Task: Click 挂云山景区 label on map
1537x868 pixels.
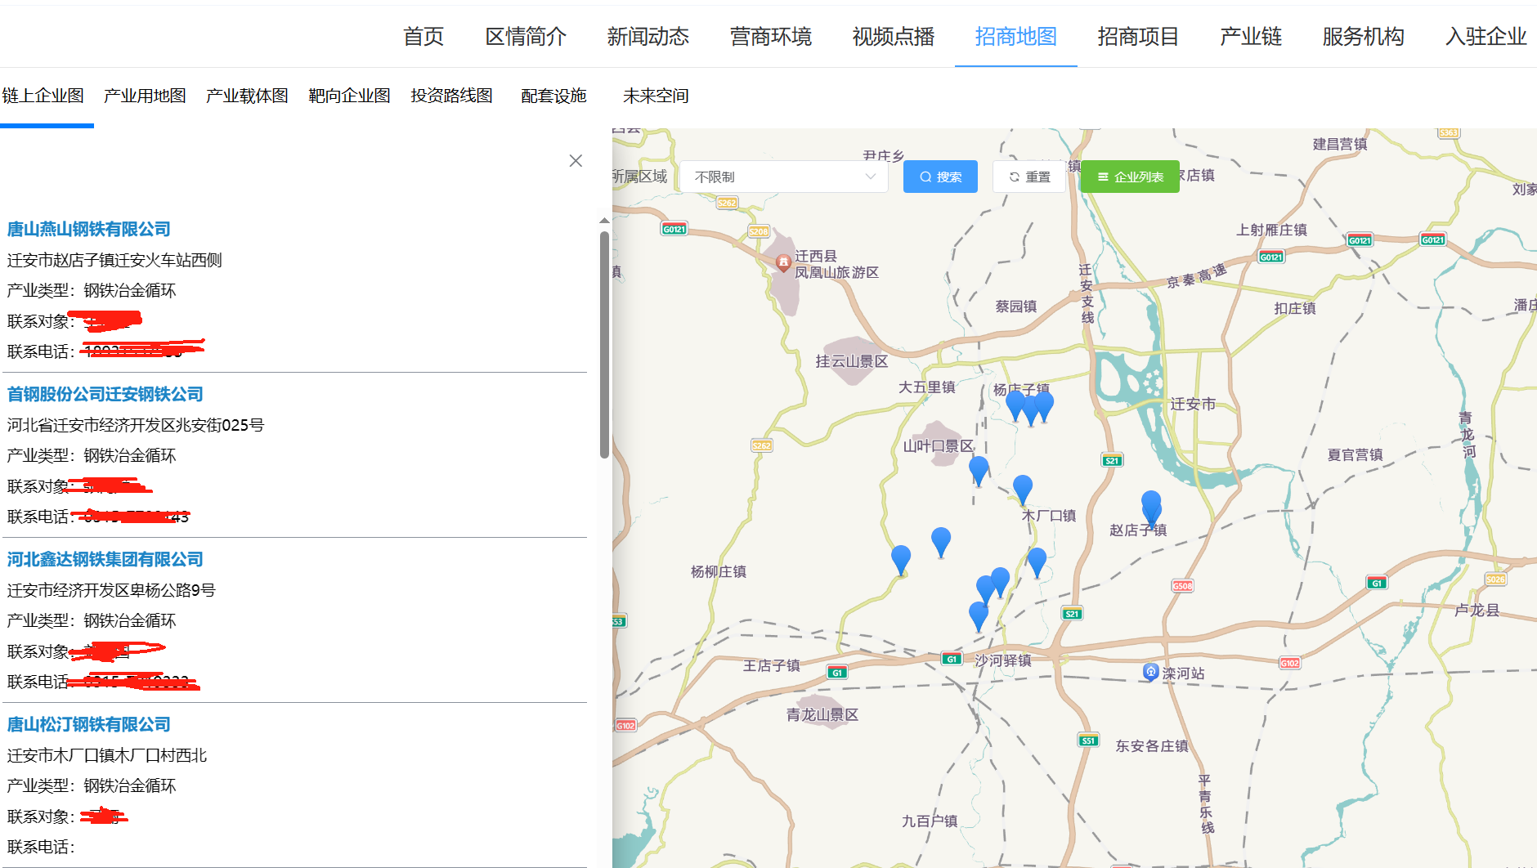Action: (x=852, y=360)
